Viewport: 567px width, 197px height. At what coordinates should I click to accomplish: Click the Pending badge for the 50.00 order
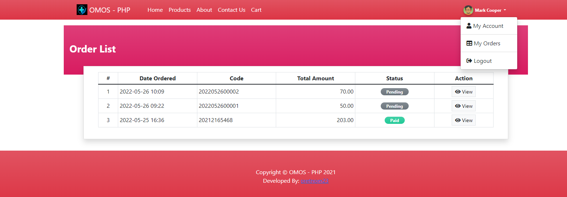click(x=394, y=106)
